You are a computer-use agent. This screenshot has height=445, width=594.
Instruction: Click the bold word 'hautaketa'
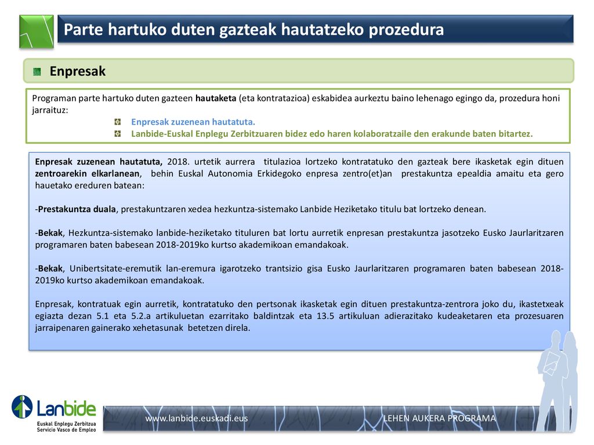216,99
